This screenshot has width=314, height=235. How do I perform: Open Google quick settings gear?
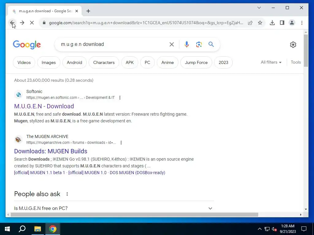pyautogui.click(x=293, y=45)
